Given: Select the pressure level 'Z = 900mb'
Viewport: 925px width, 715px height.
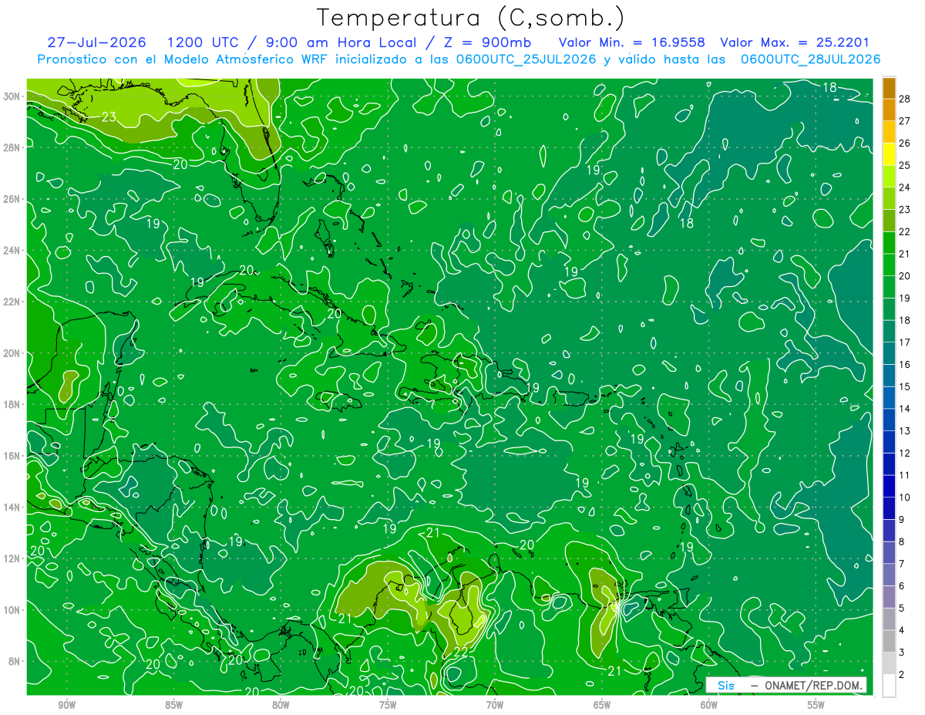Looking at the screenshot, I should [x=483, y=42].
